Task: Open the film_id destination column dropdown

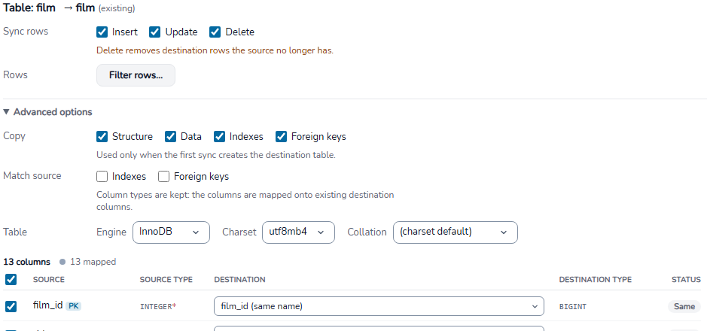Action: (379, 306)
